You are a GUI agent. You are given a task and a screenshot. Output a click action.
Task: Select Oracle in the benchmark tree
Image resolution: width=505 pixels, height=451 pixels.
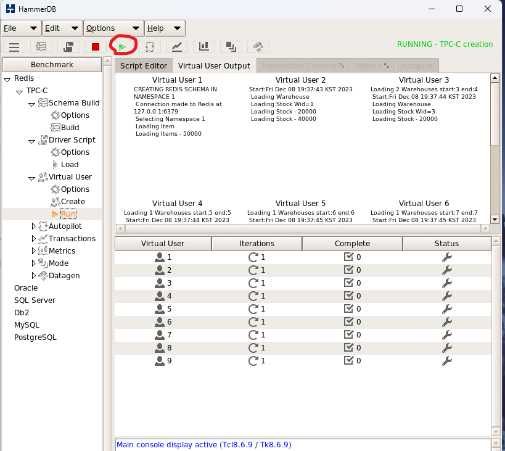click(26, 288)
